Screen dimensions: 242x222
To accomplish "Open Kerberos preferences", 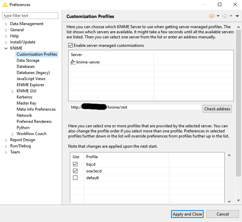I will tap(24, 97).
